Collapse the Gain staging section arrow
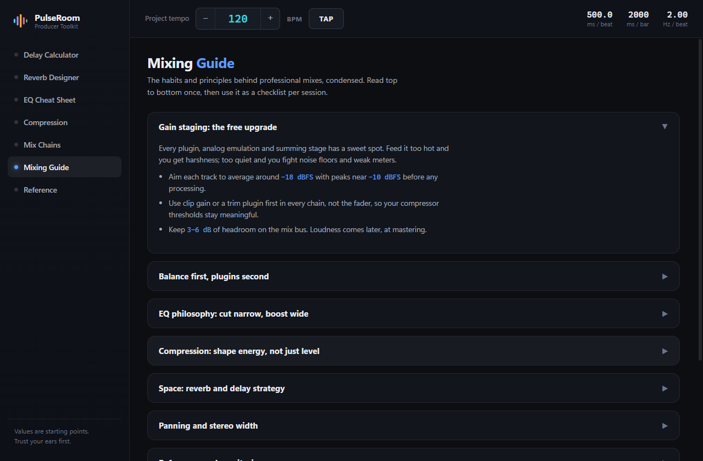 pos(665,127)
